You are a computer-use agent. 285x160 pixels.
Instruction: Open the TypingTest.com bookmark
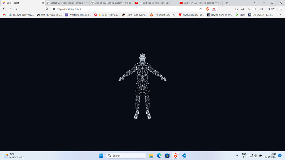(162, 15)
